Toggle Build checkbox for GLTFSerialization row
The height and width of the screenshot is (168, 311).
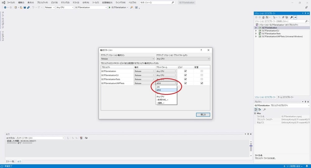(185, 71)
